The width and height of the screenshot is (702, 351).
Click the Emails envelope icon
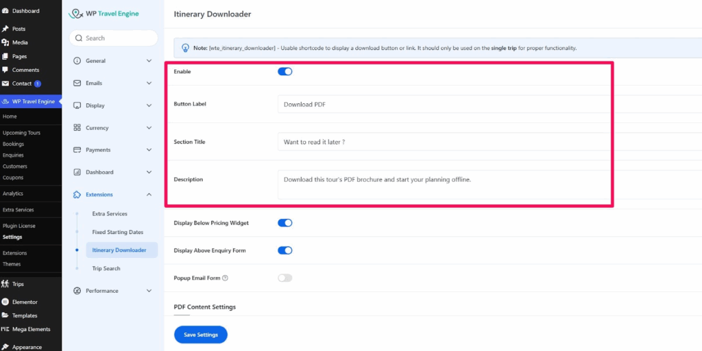pos(77,83)
